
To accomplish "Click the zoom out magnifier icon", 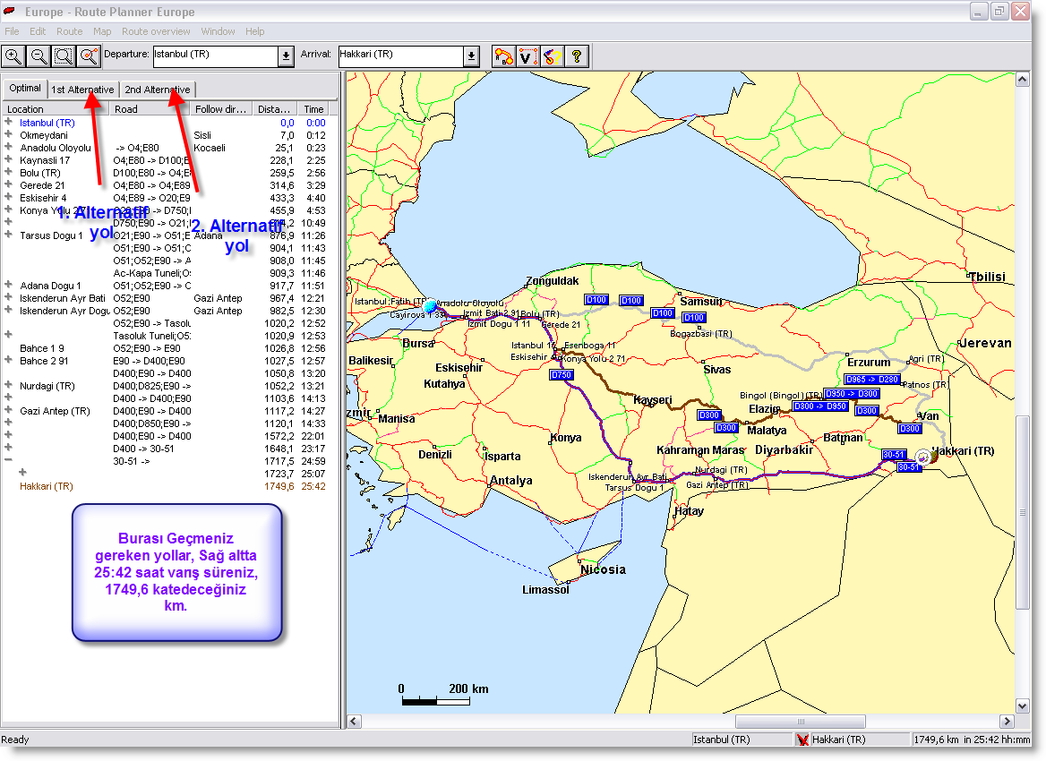I will coord(39,56).
